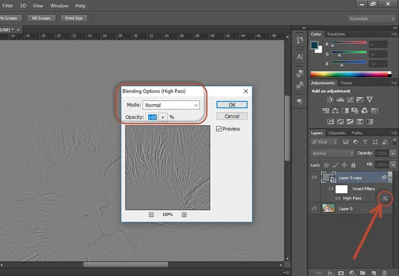Viewport: 399px width, 276px height.
Task: Open the Layers panel flyout menu
Action: [394, 133]
